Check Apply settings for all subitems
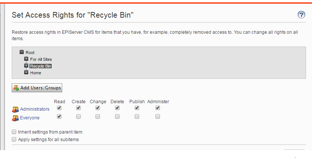 [x=14, y=139]
